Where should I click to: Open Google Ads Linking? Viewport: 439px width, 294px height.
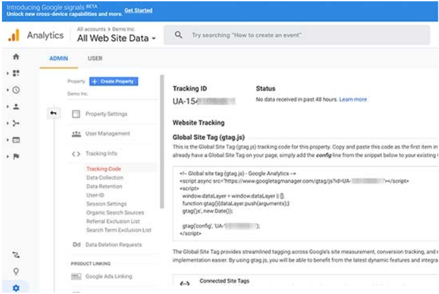(108, 276)
